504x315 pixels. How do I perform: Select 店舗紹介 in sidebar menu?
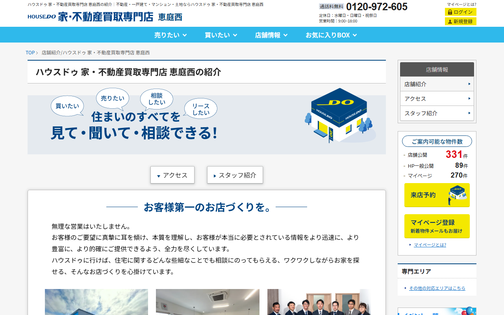(x=437, y=84)
